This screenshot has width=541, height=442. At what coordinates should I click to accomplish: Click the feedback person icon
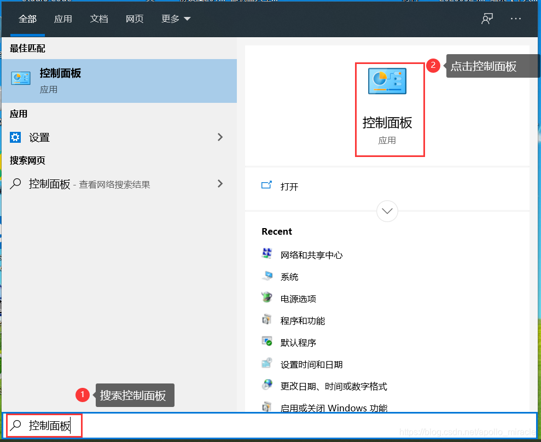(x=487, y=19)
